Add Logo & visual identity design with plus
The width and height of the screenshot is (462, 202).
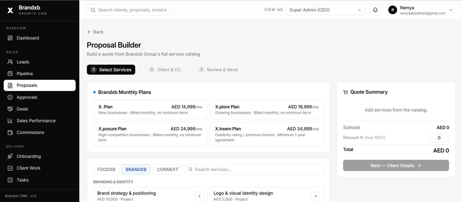click(316, 196)
